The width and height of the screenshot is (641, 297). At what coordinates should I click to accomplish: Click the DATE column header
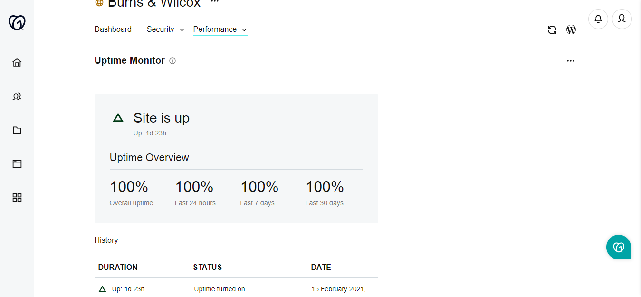pyautogui.click(x=321, y=267)
